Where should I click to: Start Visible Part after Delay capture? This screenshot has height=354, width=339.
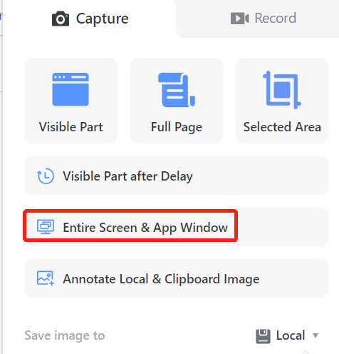click(x=177, y=176)
